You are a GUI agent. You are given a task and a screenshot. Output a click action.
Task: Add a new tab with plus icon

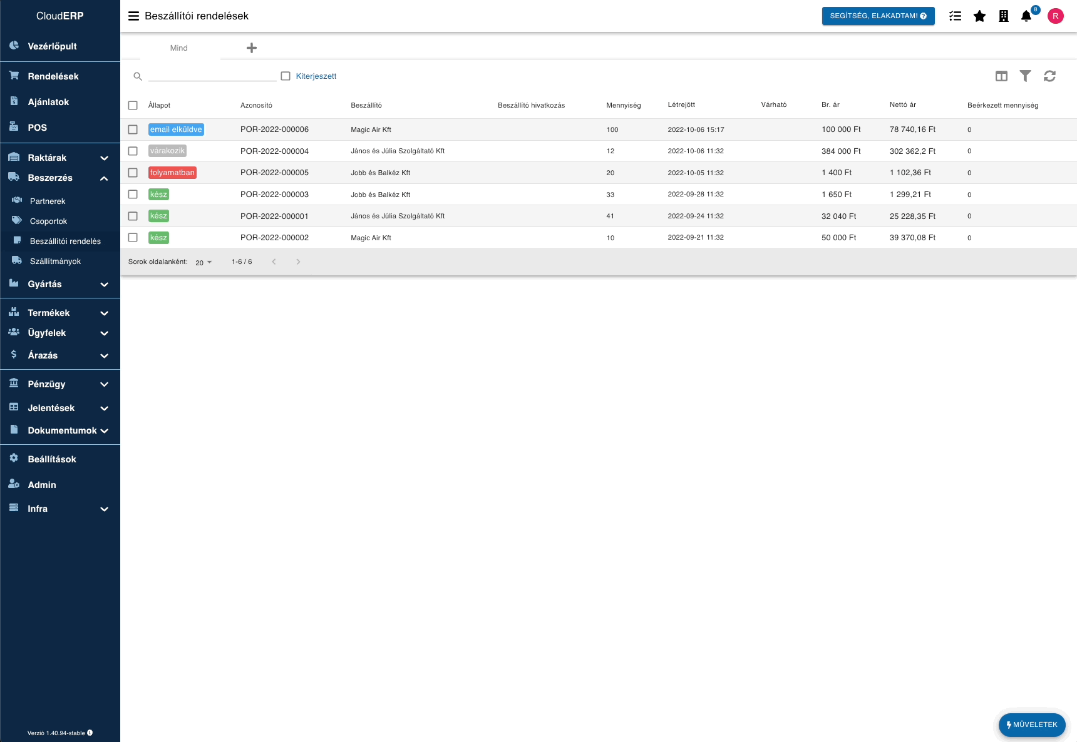[252, 48]
